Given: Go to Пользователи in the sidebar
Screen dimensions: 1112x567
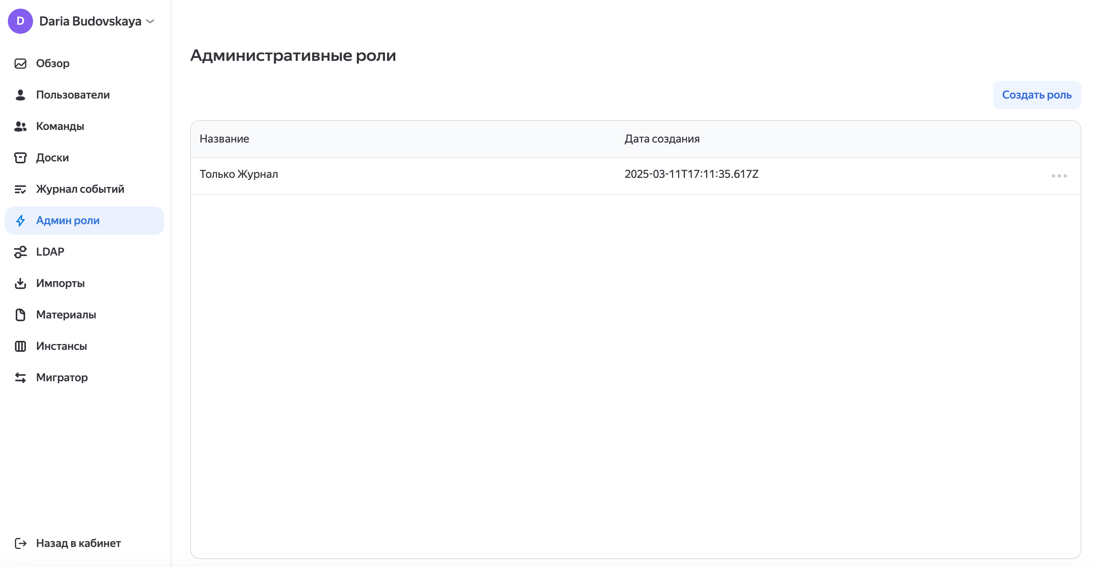Looking at the screenshot, I should pos(84,95).
